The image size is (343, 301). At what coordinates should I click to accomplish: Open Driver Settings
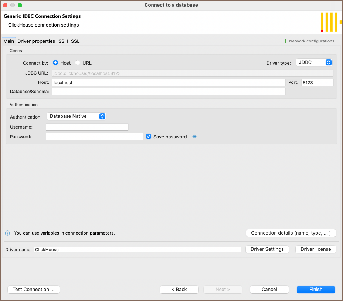point(267,249)
